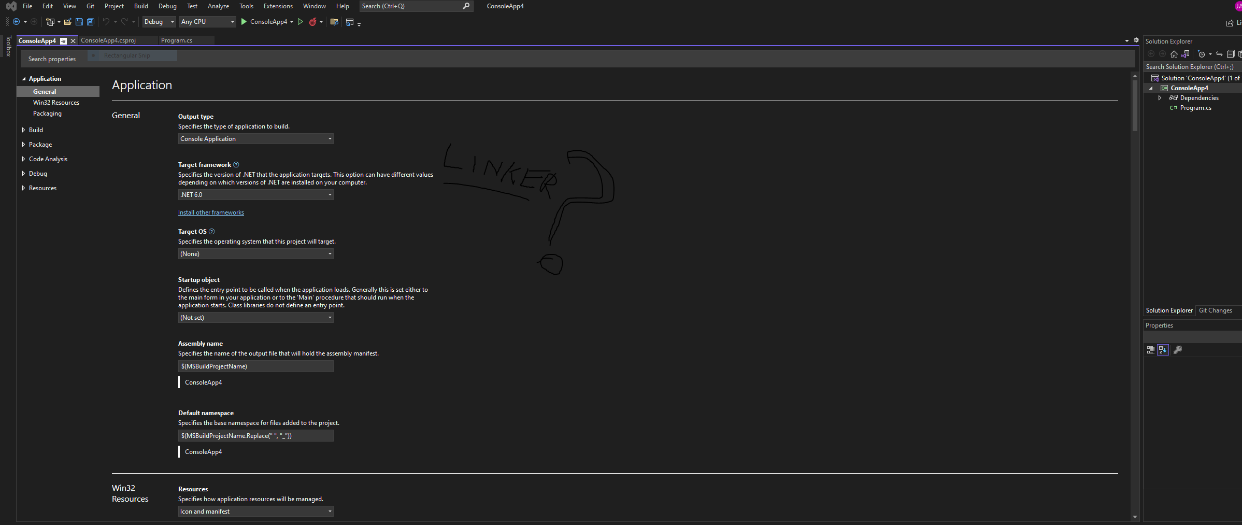Open the Live Share sharing icon
This screenshot has width=1242, height=525.
click(x=1231, y=23)
